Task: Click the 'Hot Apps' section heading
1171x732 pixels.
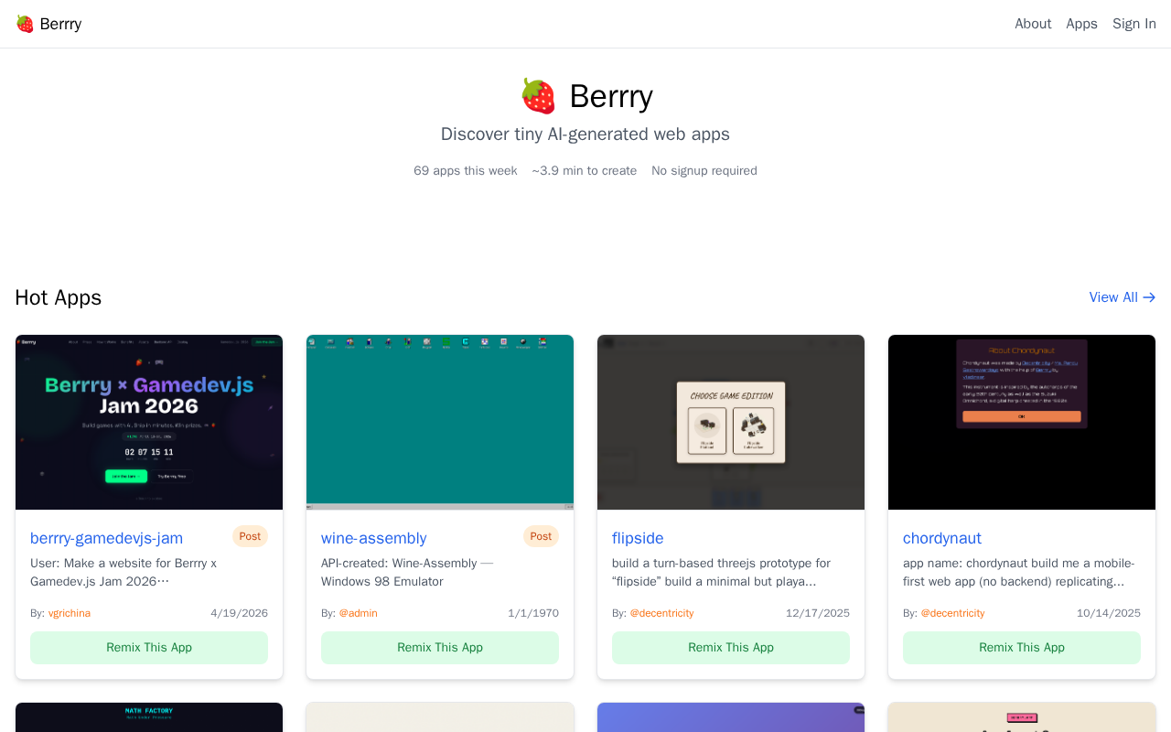Action: pyautogui.click(x=59, y=297)
